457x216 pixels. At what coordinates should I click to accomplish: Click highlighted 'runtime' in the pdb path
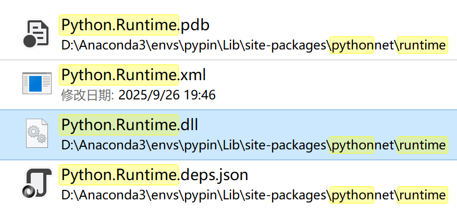click(422, 45)
